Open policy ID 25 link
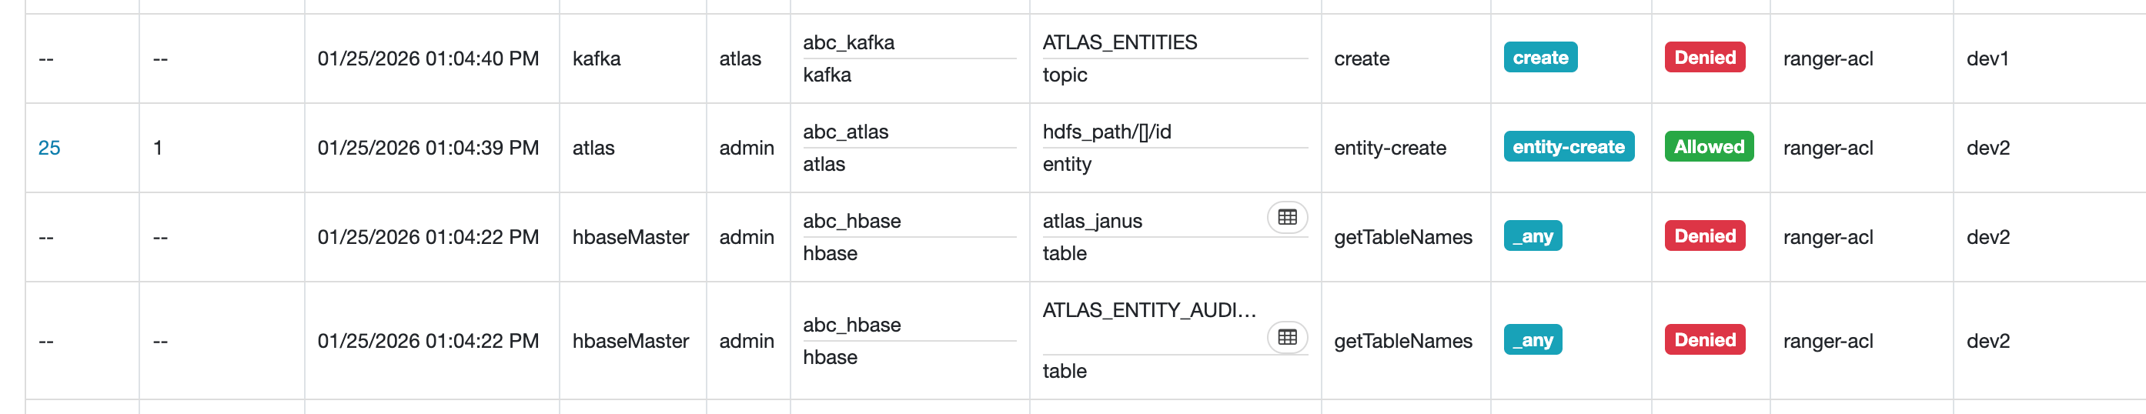 (x=49, y=149)
